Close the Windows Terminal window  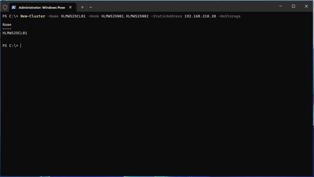pos(306,6)
